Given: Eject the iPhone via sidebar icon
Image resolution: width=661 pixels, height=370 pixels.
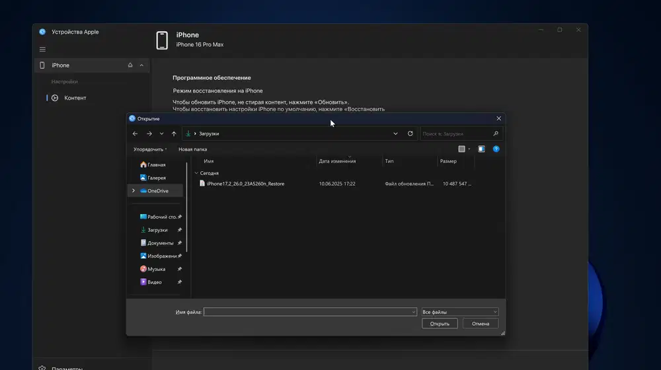Looking at the screenshot, I should [130, 65].
